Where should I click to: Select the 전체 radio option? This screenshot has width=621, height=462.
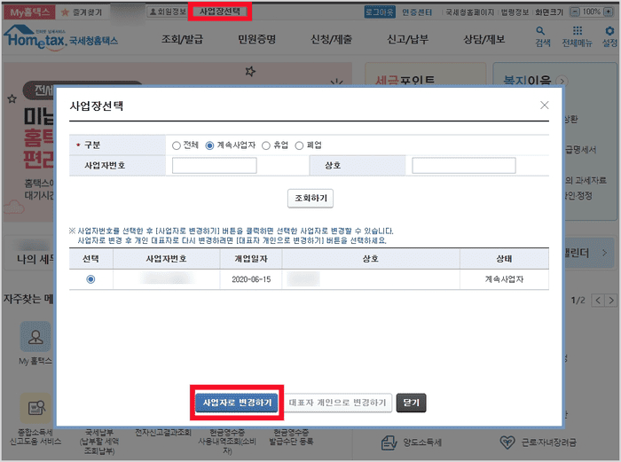pyautogui.click(x=177, y=145)
